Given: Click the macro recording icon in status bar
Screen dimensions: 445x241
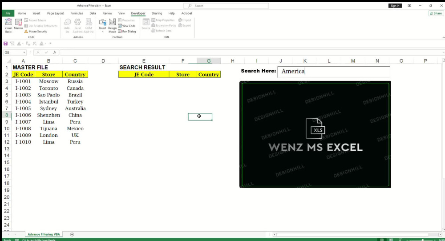Looking at the screenshot, I should click(x=17, y=240).
